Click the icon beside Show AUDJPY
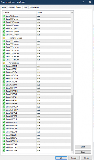The image size is (94, 160). [4, 72]
